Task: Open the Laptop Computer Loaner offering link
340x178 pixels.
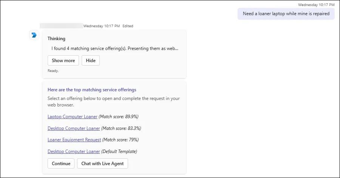Action: 73,117
